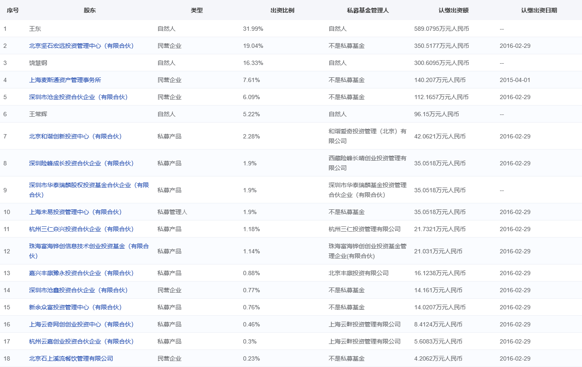The image size is (582, 367).
Task: Select the 350.5177万元人民币 amount
Action: tap(442, 46)
